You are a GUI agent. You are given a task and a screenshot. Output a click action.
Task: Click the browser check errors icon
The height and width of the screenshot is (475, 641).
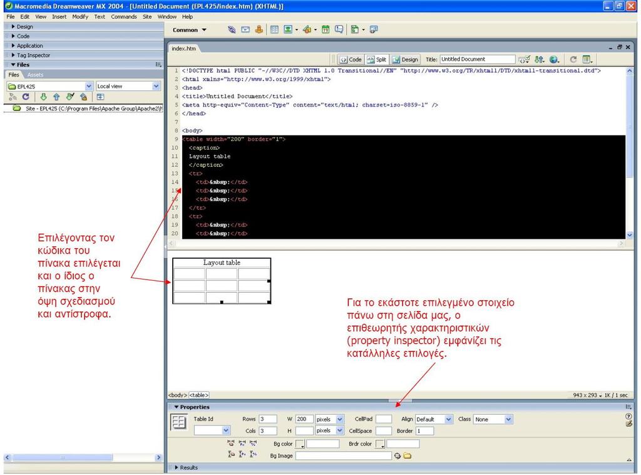point(524,60)
